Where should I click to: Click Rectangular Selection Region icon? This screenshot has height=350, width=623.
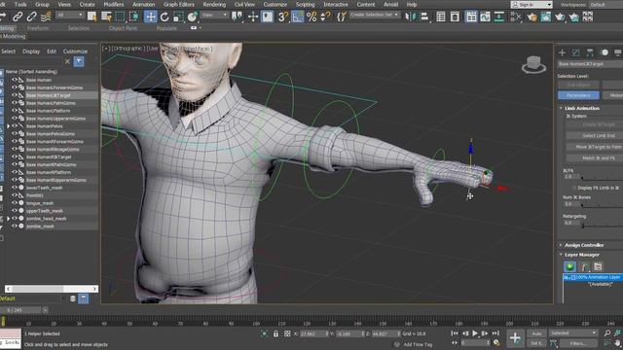tap(120, 17)
